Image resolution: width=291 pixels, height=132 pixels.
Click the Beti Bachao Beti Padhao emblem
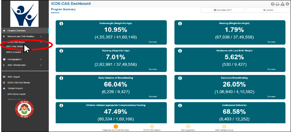tap(24, 110)
